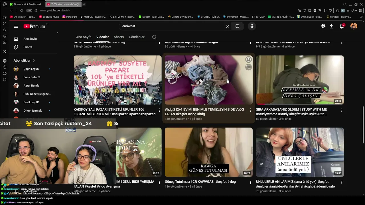Start voice search with the microphone
This screenshot has height=205, width=365.
pyautogui.click(x=252, y=26)
